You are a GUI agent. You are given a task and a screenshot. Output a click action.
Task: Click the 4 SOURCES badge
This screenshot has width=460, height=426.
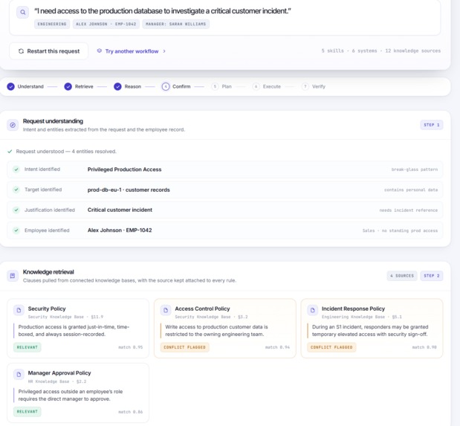click(402, 276)
